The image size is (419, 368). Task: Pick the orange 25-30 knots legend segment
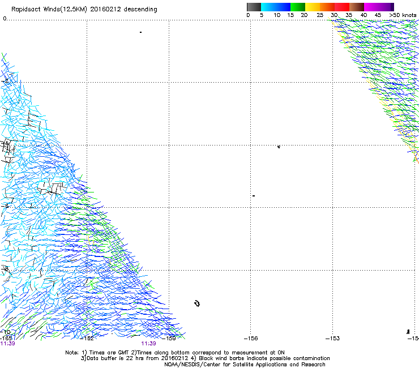(327, 7)
